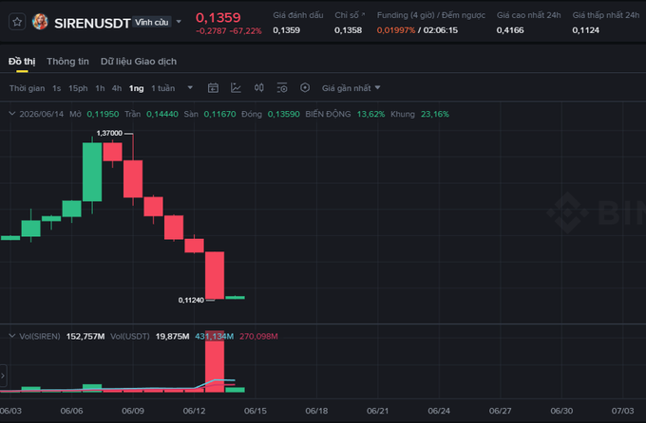
Task: Open the chart display settings list icon
Action: tap(282, 87)
